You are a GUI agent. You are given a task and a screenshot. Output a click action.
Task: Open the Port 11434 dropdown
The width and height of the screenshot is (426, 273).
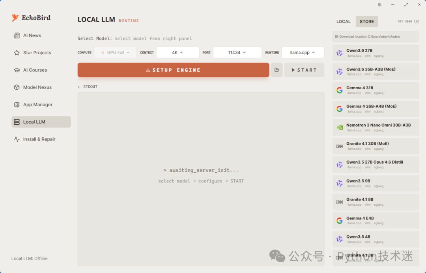[237, 53]
